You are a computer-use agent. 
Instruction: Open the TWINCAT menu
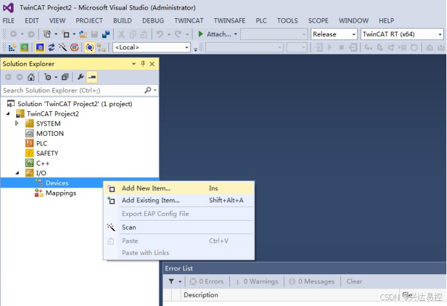(x=189, y=21)
